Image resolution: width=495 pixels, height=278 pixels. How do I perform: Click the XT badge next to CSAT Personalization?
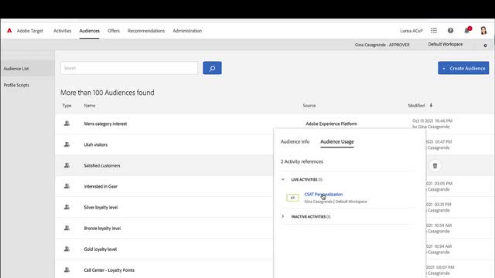tap(292, 198)
